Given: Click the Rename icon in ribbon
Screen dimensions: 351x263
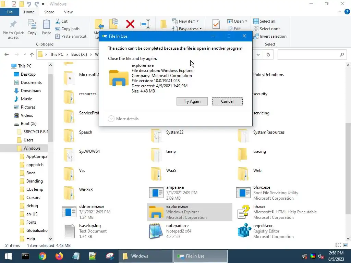Looking at the screenshot, I should point(145,24).
